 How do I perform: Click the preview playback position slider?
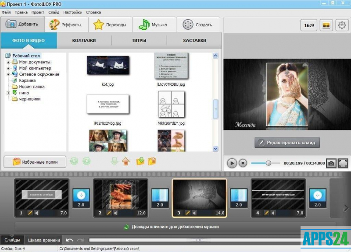point(269,163)
